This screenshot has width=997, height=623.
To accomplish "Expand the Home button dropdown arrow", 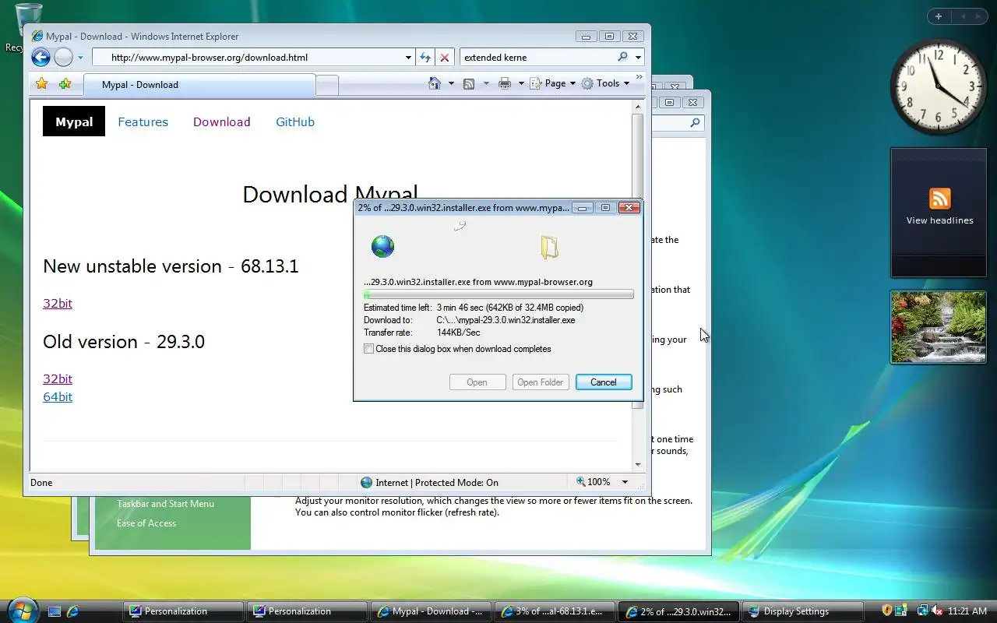I will coord(451,83).
